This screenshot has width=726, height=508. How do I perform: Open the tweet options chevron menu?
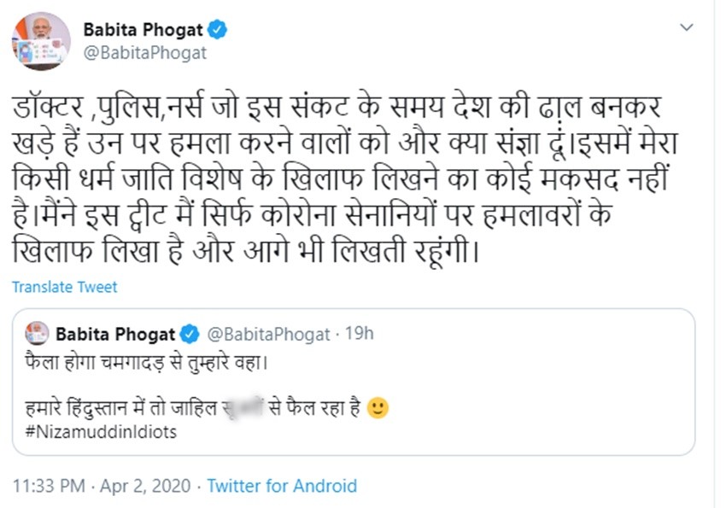coord(686,28)
